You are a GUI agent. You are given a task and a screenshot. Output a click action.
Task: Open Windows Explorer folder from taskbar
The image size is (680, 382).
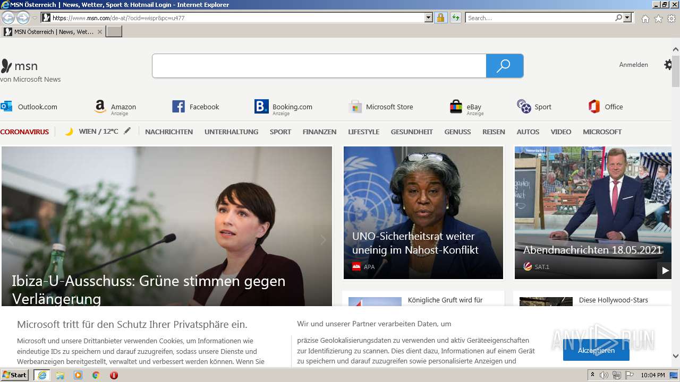[x=60, y=375]
